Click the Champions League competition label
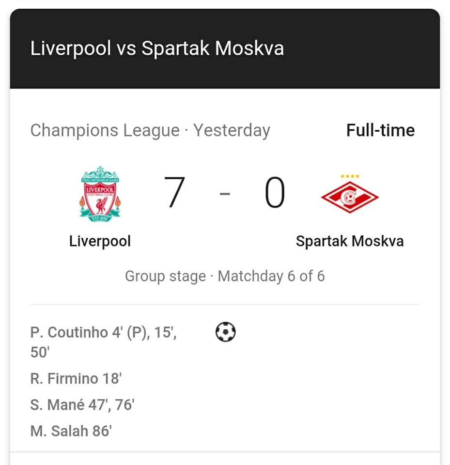The height and width of the screenshot is (465, 450). (105, 130)
